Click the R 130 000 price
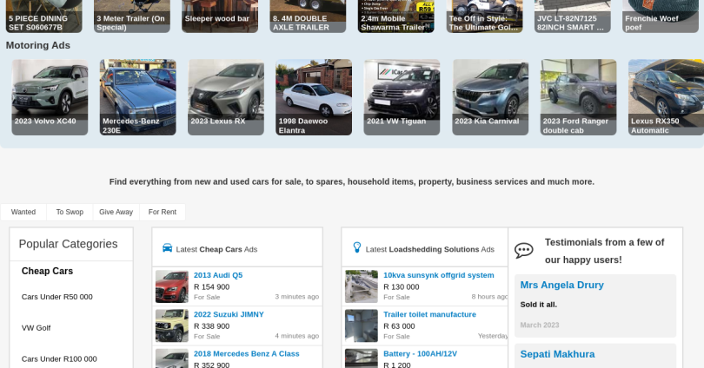Viewport: 704px width, 368px height. coord(402,287)
